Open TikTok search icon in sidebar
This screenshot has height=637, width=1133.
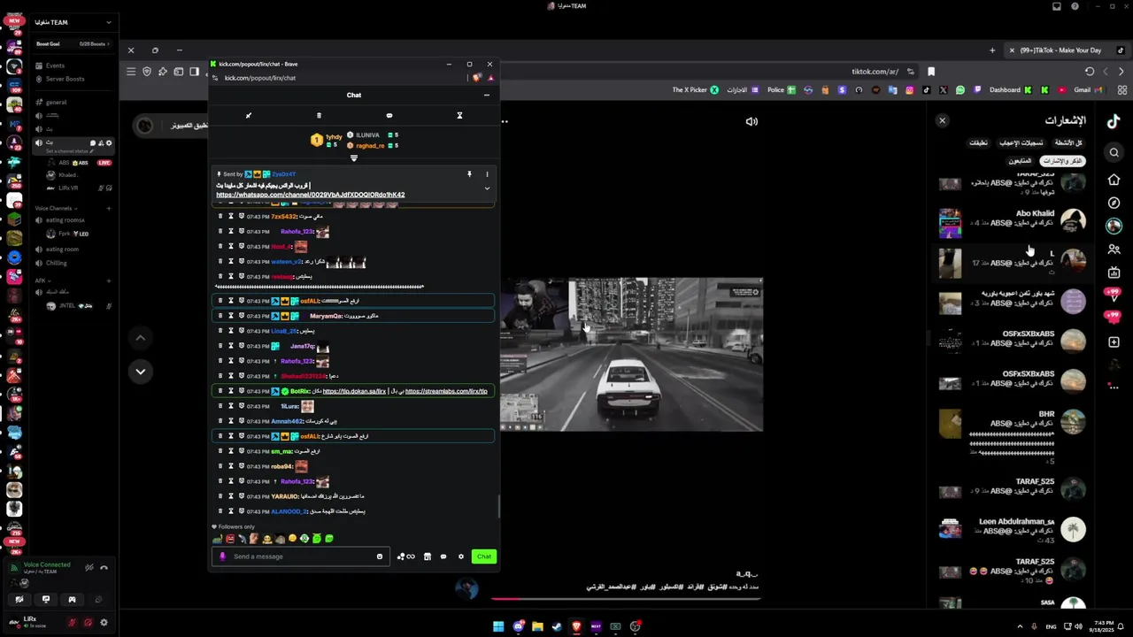[x=1114, y=152]
